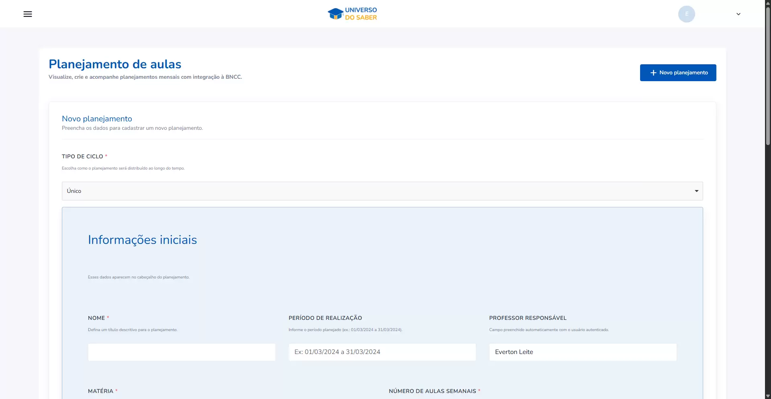Open the hamburger navigation menu
Viewport: 771px width, 399px height.
(28, 14)
